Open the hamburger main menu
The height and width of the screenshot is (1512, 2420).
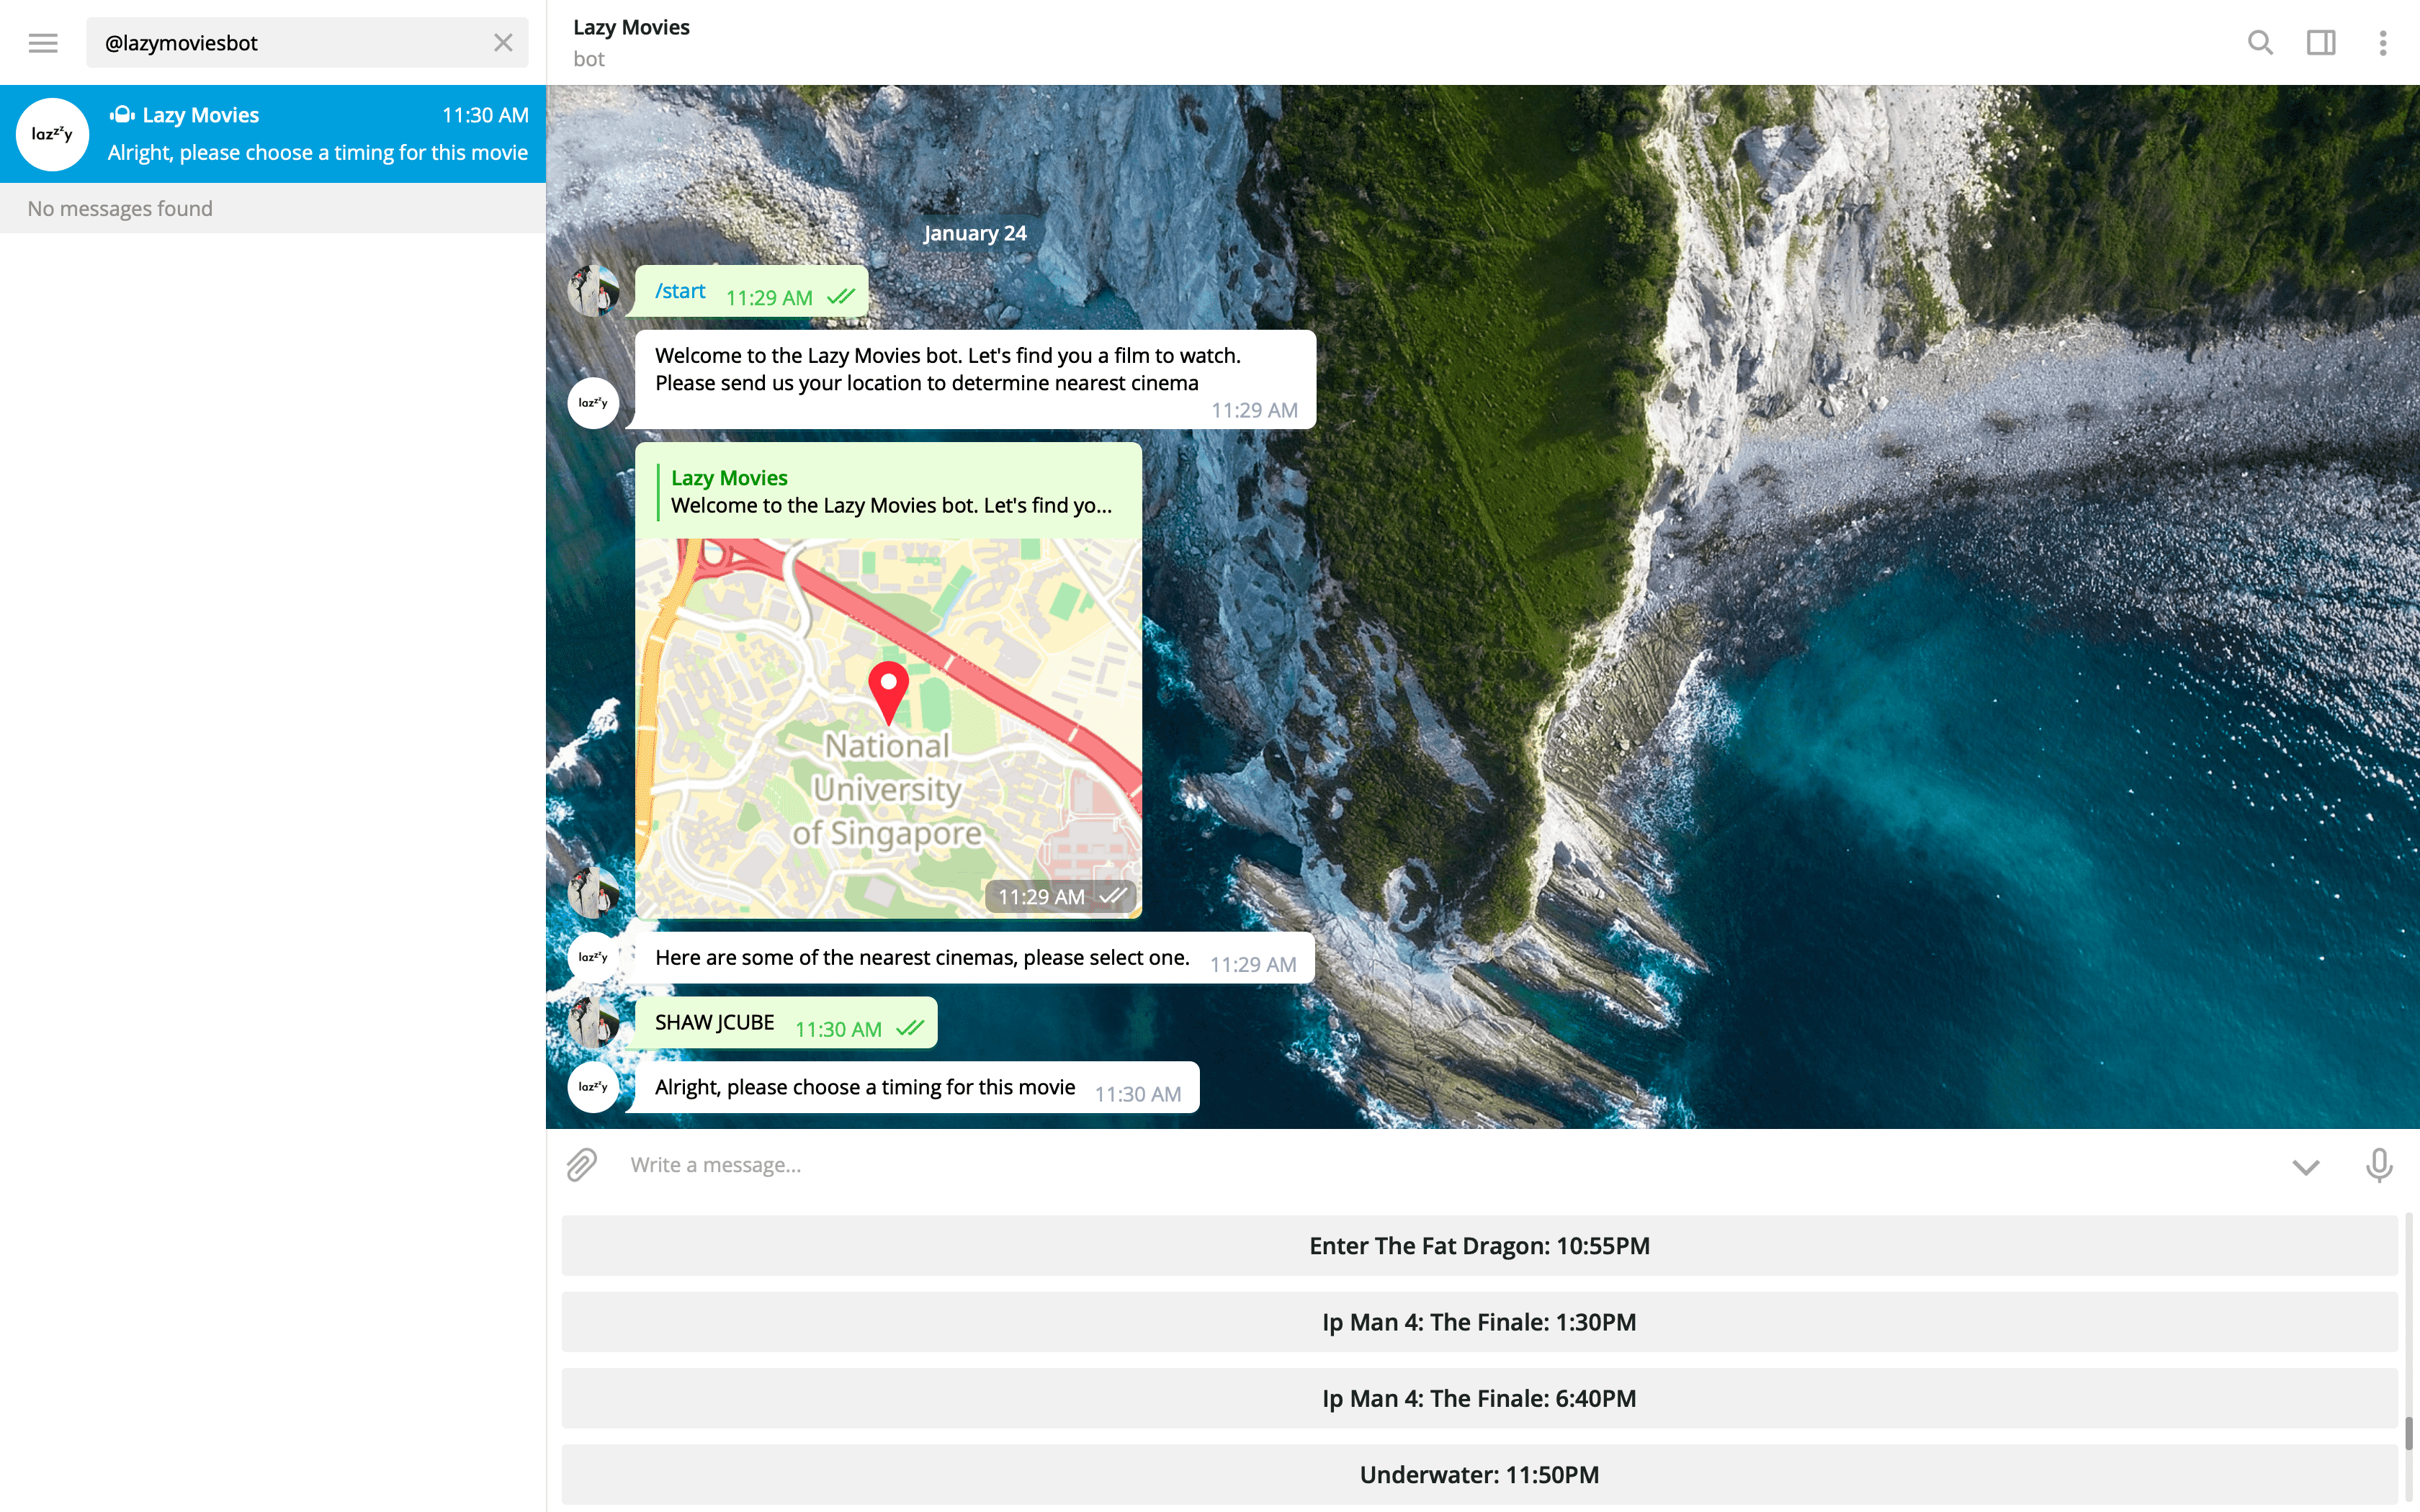click(x=43, y=43)
